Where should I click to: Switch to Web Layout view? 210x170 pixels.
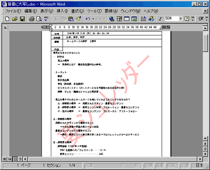pyautogui.click(x=10, y=159)
